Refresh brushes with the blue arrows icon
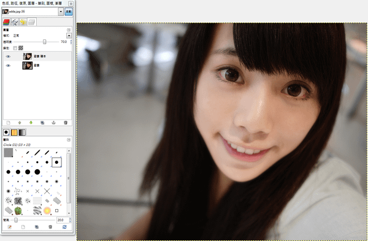 coord(64,227)
